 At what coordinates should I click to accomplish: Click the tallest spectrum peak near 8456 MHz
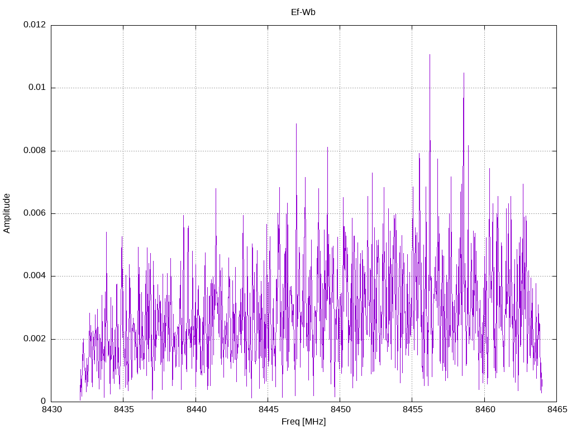[x=430, y=55]
